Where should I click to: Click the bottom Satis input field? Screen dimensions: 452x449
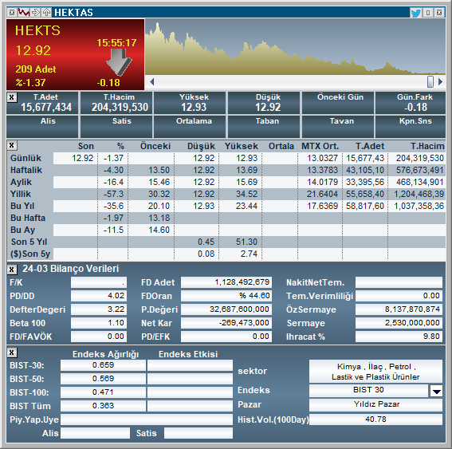pyautogui.click(x=198, y=433)
